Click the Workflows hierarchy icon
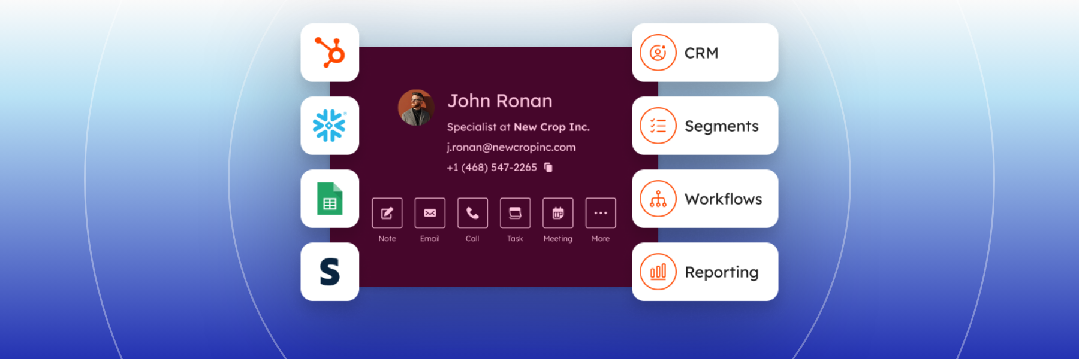 pos(658,199)
